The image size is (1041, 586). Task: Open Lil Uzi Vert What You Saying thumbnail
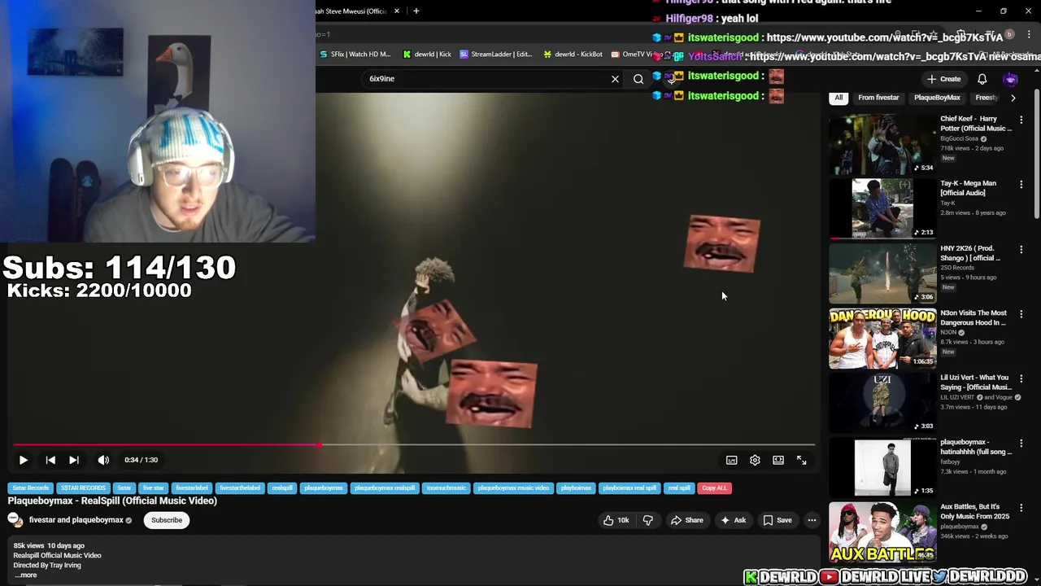pyautogui.click(x=882, y=403)
